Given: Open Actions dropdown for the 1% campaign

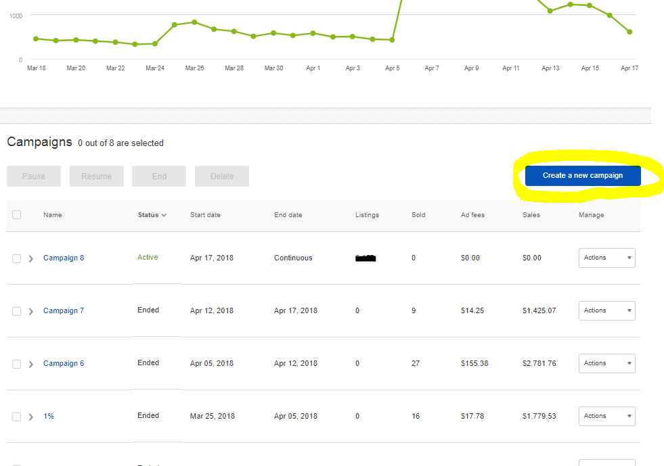Looking at the screenshot, I should click(606, 416).
